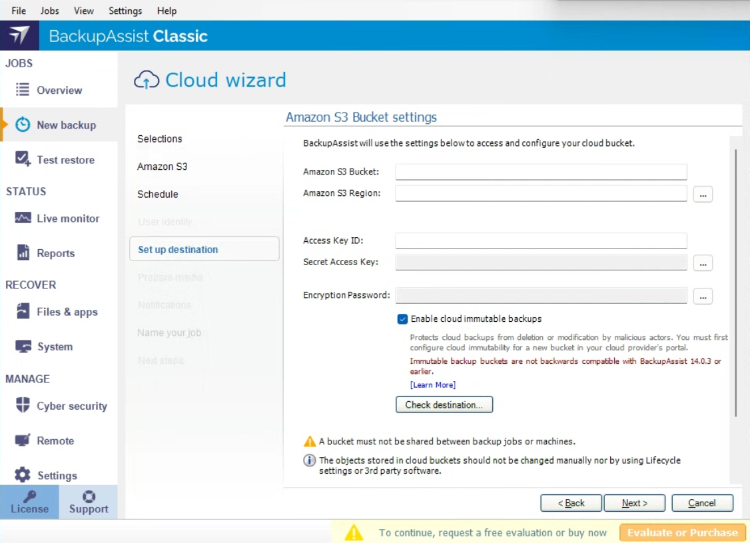Screen dimensions: 750x543
Task: Open the Live monitor icon
Action: pyautogui.click(x=23, y=218)
